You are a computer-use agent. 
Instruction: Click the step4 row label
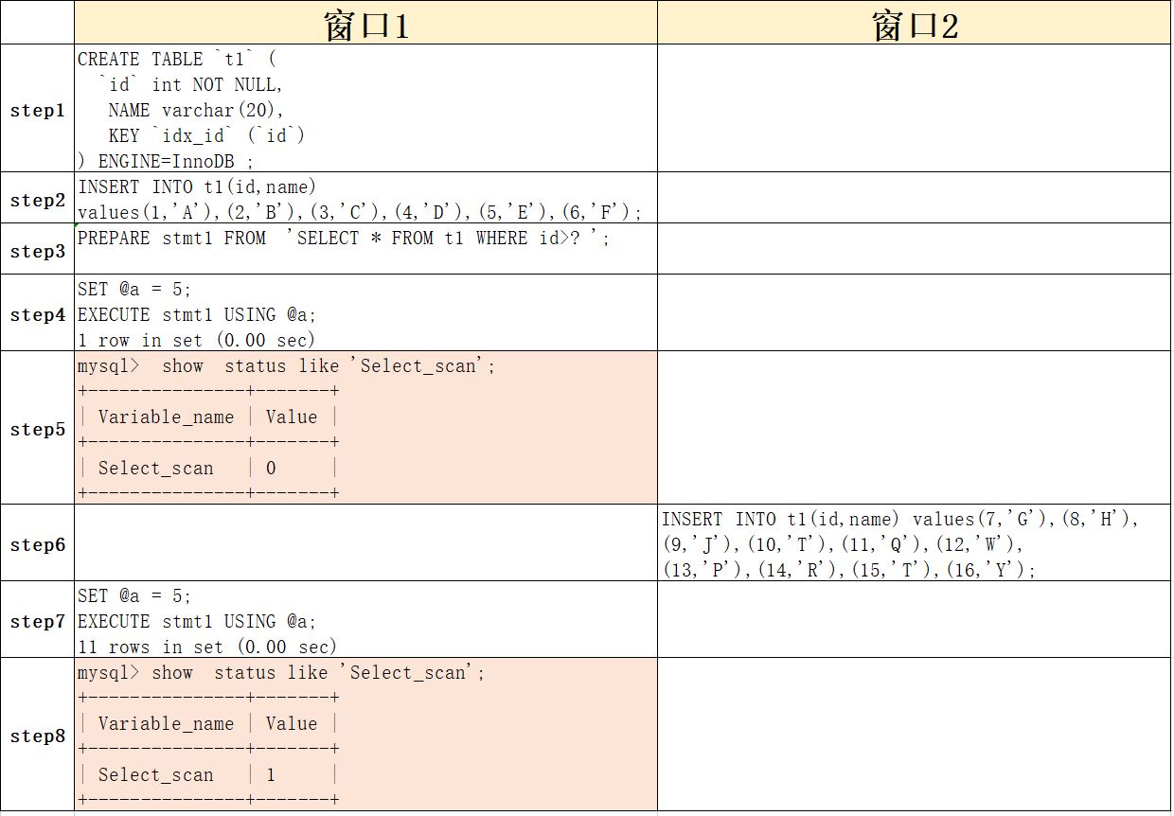click(37, 315)
